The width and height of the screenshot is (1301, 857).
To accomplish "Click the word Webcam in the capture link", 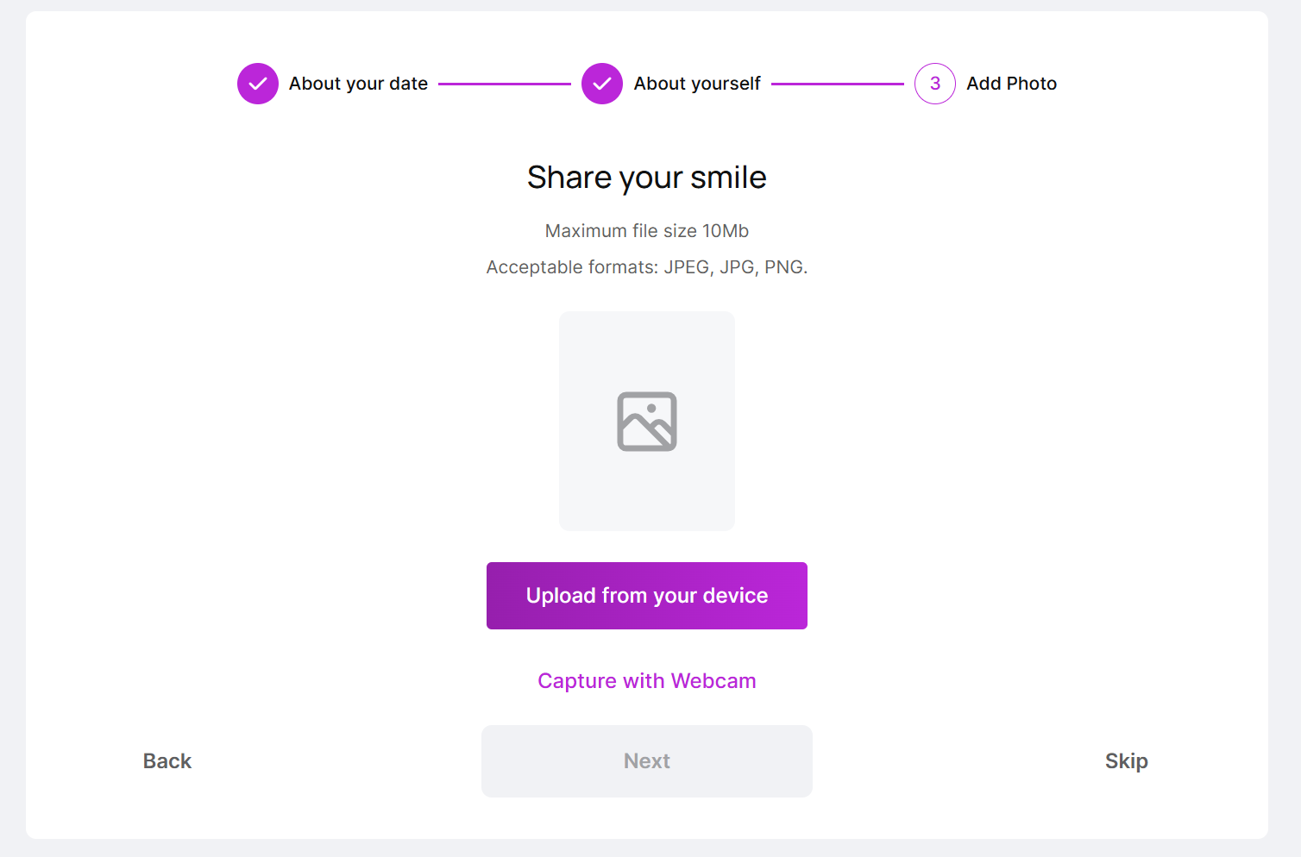I will [713, 681].
